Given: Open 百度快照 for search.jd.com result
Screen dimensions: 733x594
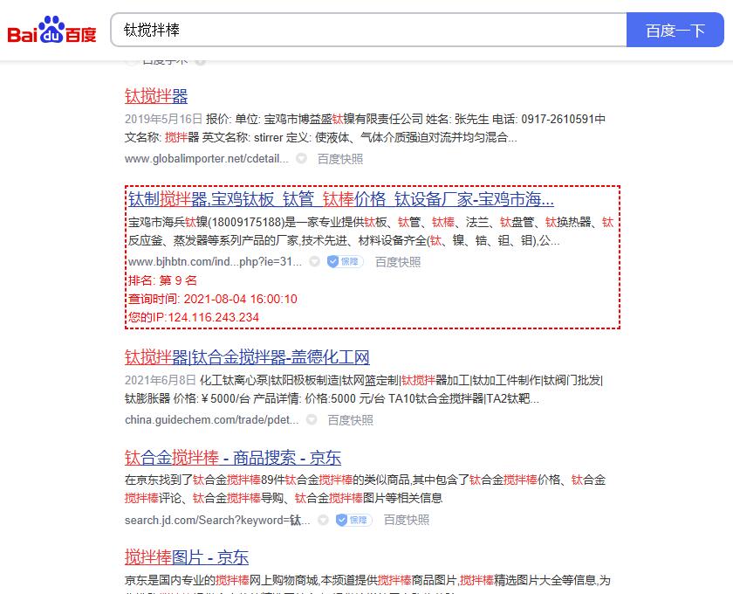Looking at the screenshot, I should tap(407, 520).
